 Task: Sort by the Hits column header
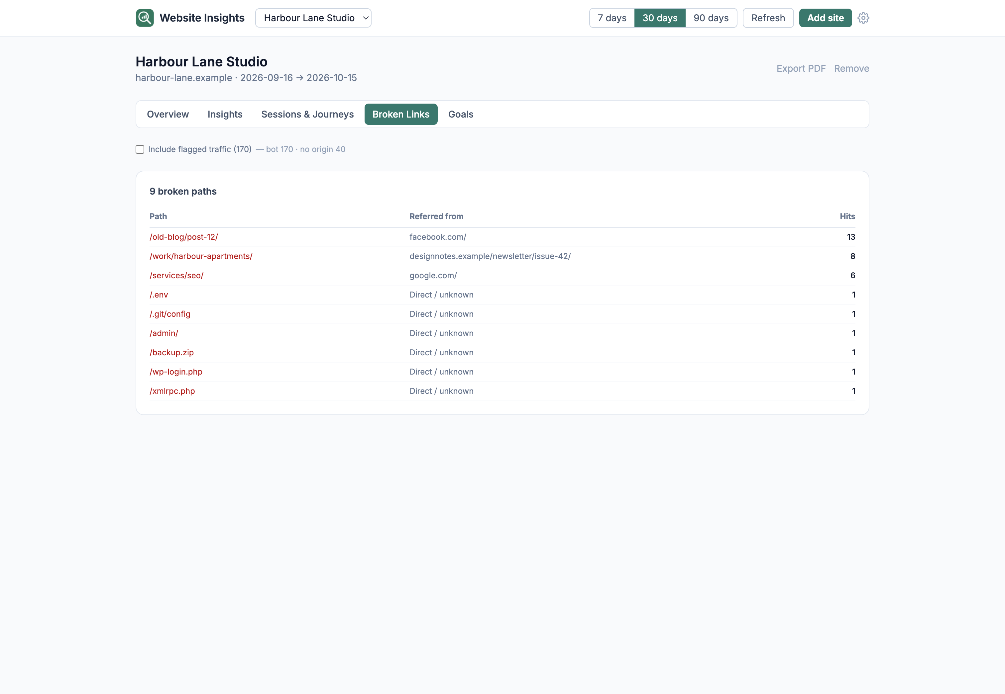coord(847,216)
